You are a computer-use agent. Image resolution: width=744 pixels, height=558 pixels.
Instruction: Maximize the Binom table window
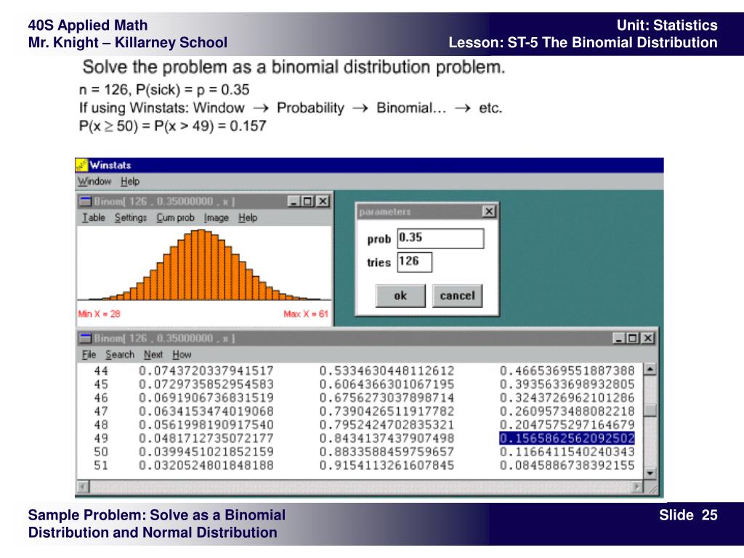[x=633, y=338]
